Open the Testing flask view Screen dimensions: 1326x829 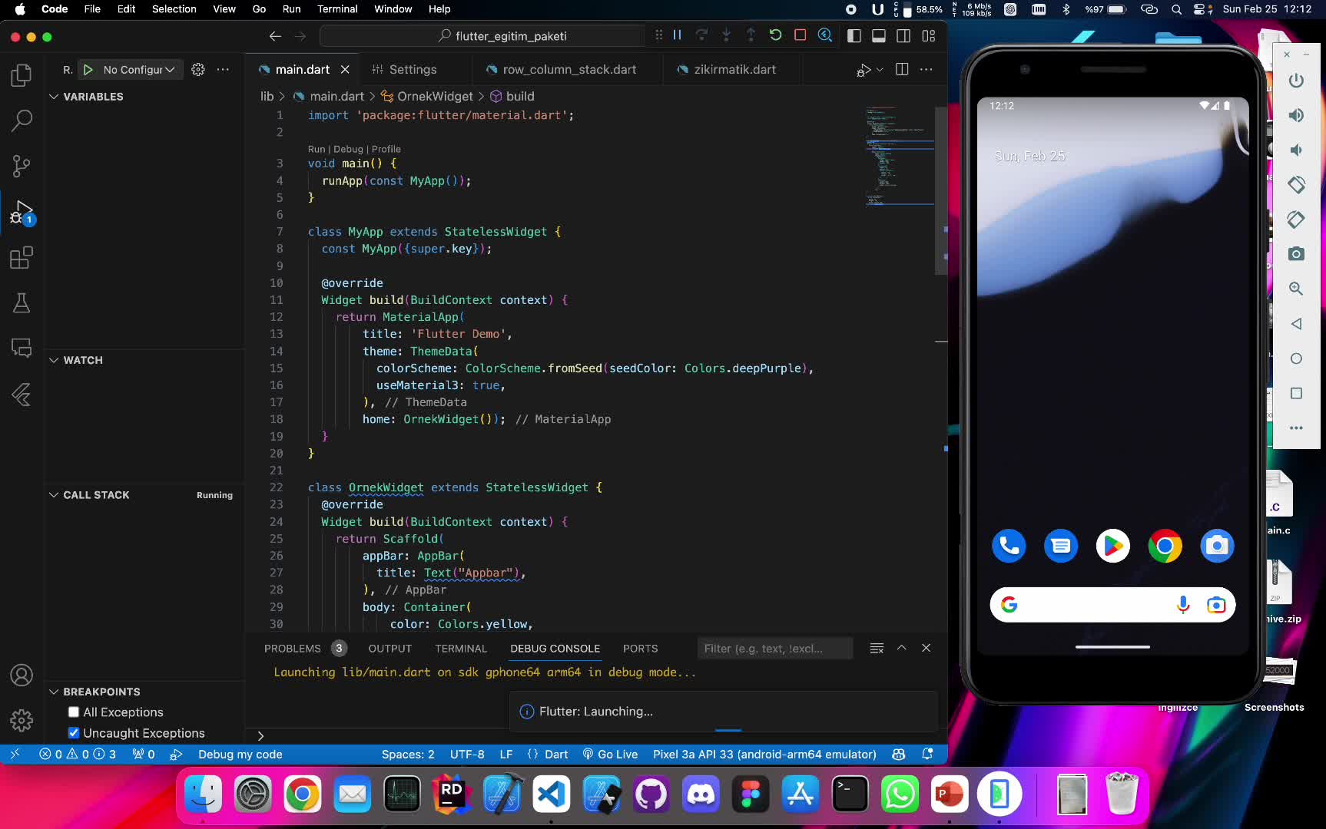(x=22, y=303)
